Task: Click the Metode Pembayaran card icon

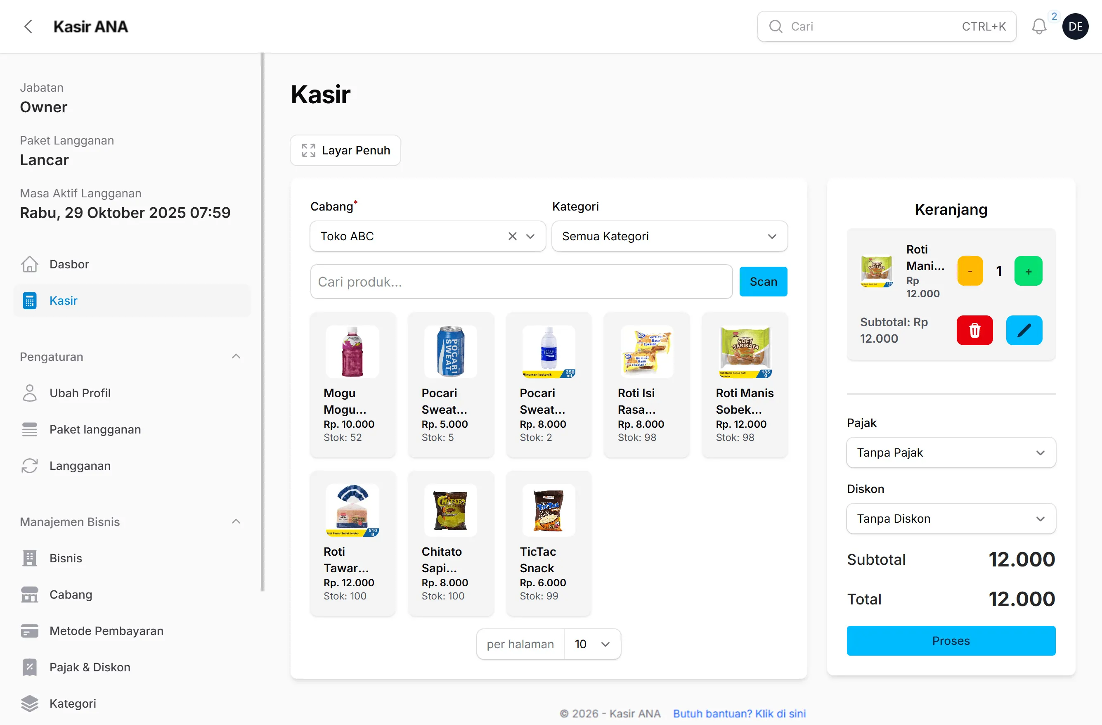Action: [30, 630]
